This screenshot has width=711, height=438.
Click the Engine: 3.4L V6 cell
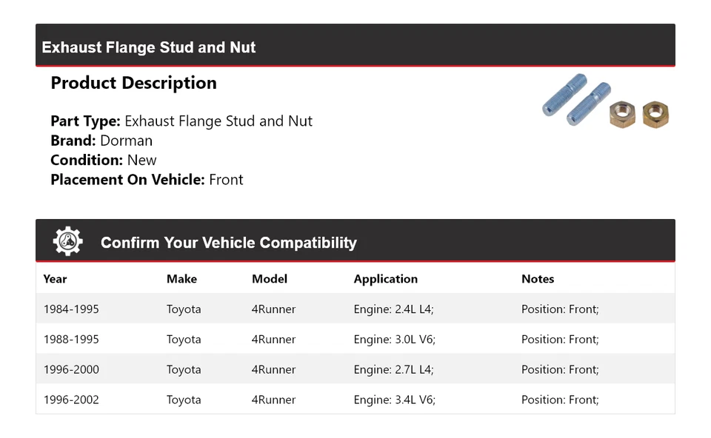tap(394, 400)
